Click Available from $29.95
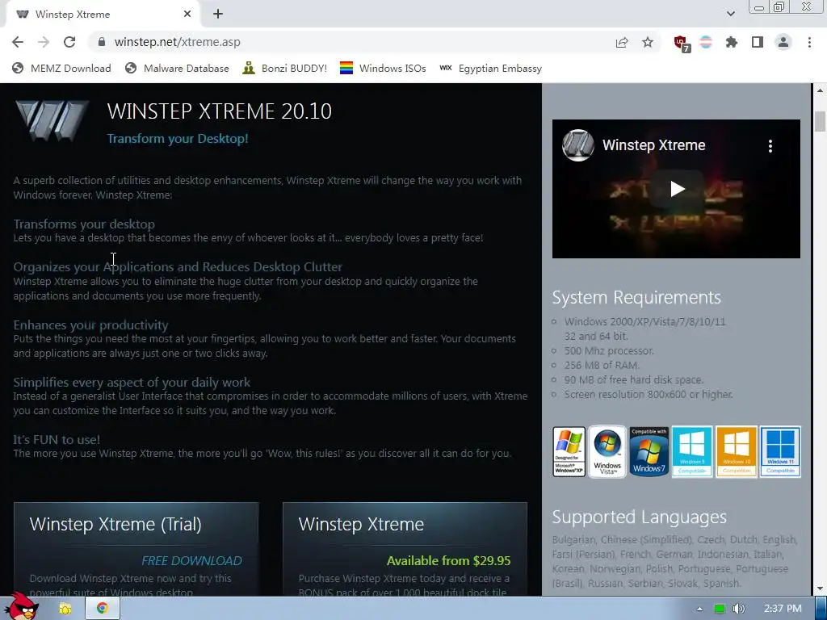This screenshot has width=827, height=620. click(x=448, y=561)
